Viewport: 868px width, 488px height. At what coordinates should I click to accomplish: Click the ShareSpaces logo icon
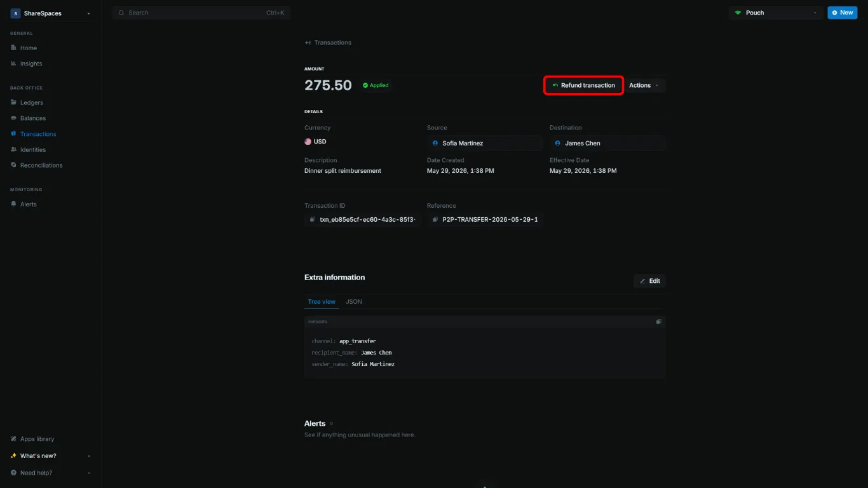pyautogui.click(x=15, y=13)
